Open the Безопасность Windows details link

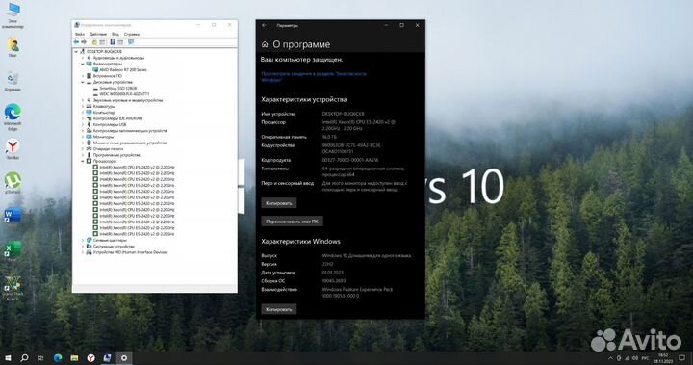314,77
